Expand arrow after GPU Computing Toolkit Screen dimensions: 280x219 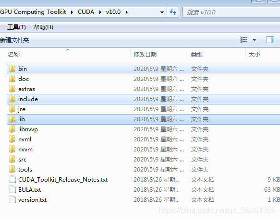coord(72,12)
